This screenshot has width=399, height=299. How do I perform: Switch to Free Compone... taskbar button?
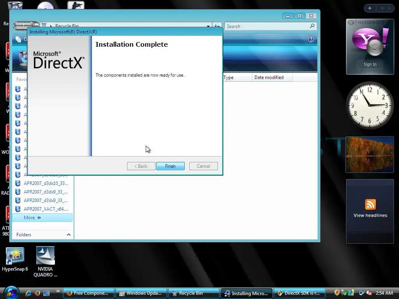[x=88, y=293]
